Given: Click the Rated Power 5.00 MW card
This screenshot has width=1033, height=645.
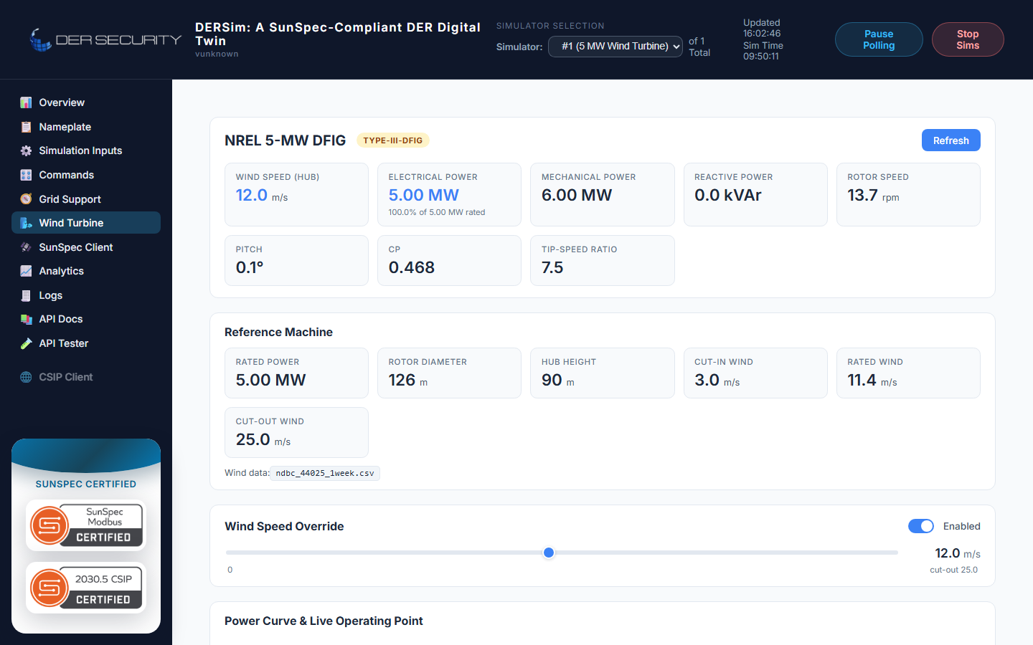Looking at the screenshot, I should point(296,373).
